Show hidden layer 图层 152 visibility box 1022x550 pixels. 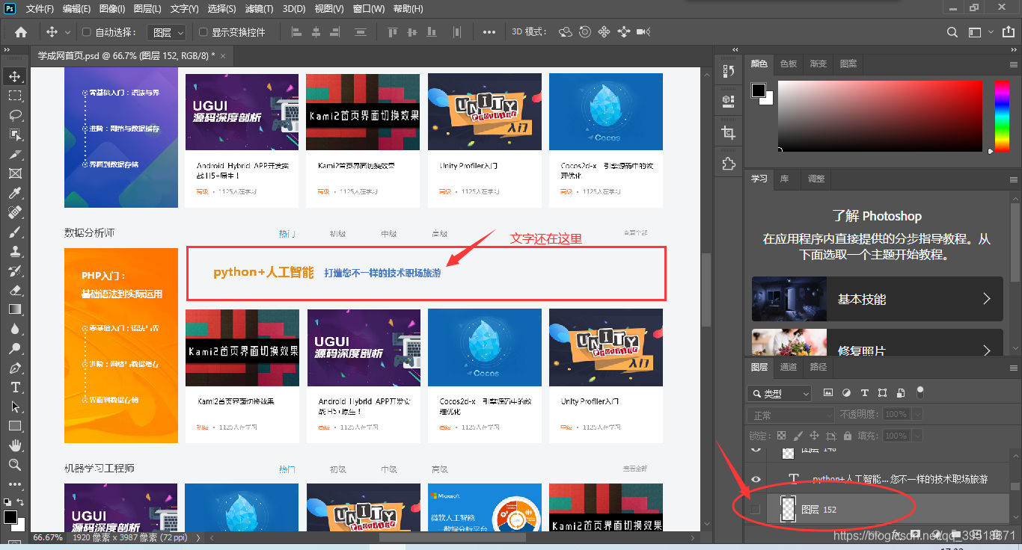[x=756, y=509]
